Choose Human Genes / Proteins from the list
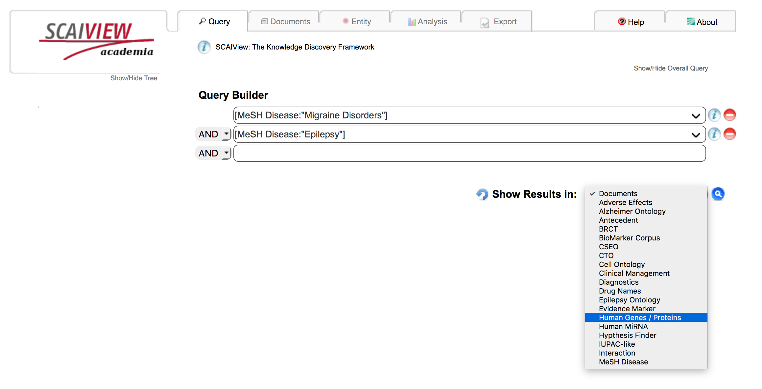The height and width of the screenshot is (389, 762). [x=639, y=317]
